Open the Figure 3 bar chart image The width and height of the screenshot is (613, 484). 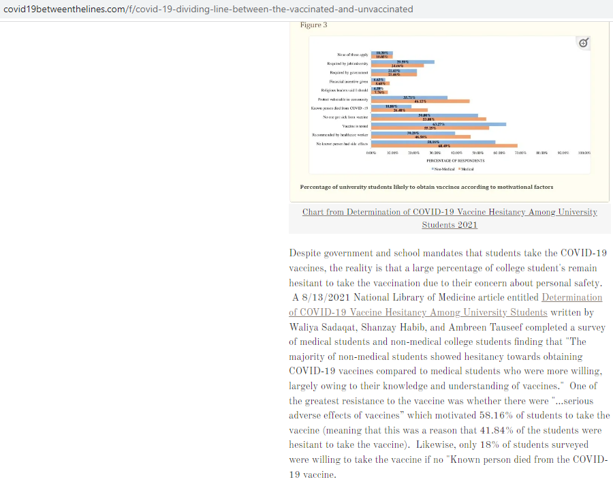[x=450, y=105]
